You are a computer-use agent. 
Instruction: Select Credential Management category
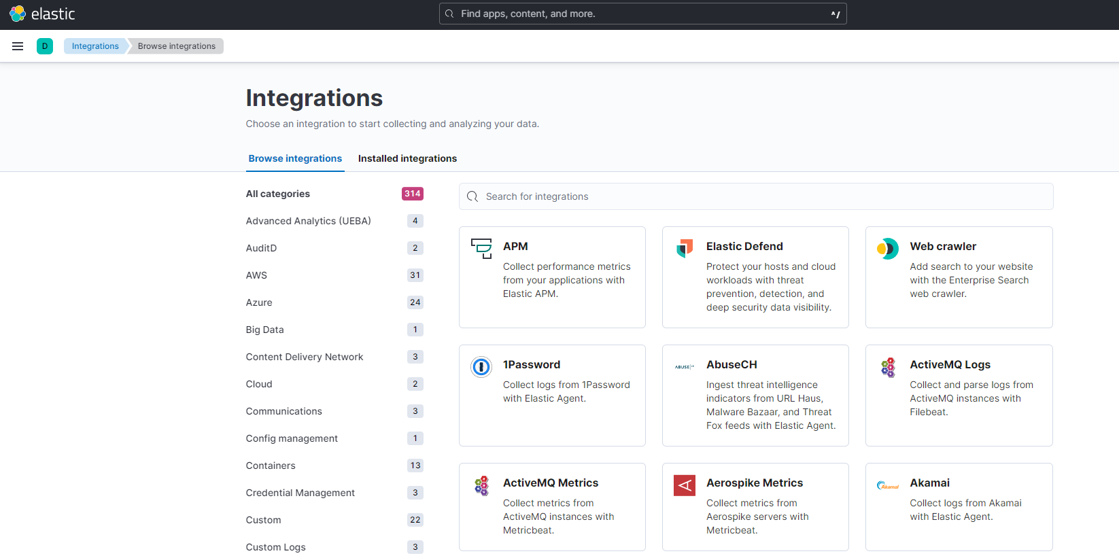pyautogui.click(x=300, y=493)
